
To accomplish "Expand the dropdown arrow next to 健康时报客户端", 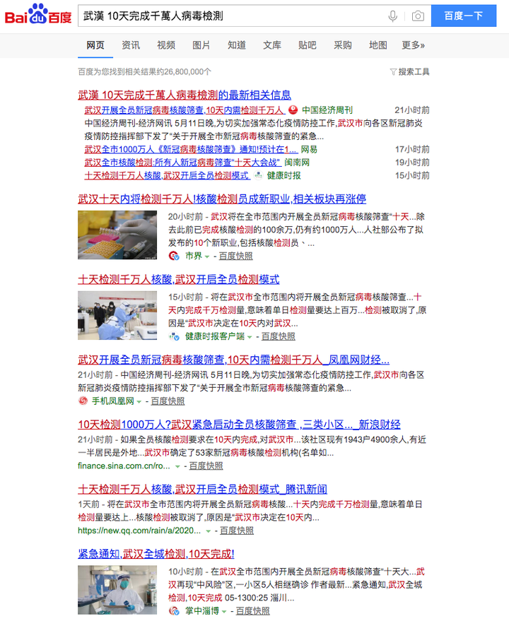I will click(250, 338).
